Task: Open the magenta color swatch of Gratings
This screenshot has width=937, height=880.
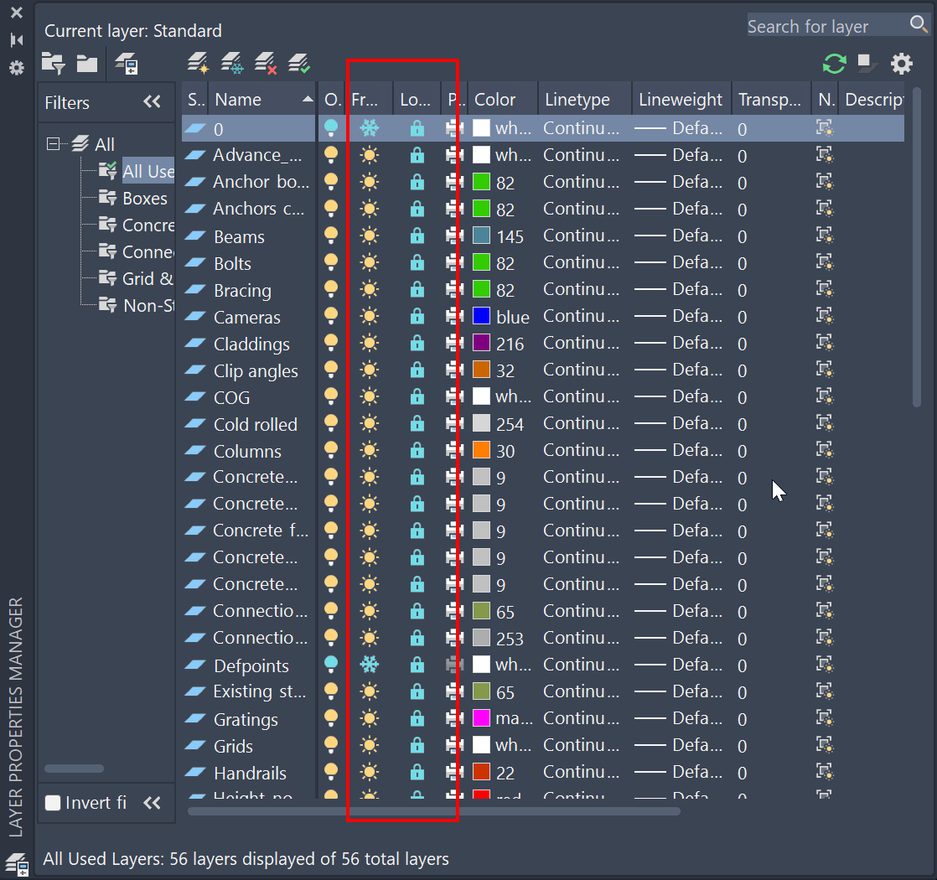Action: click(484, 718)
